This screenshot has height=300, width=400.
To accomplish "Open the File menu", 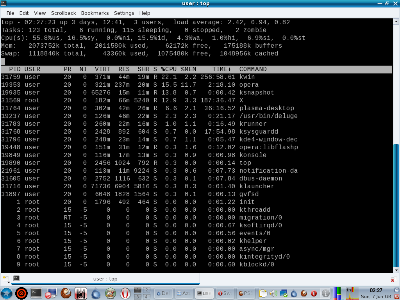I will [11, 13].
